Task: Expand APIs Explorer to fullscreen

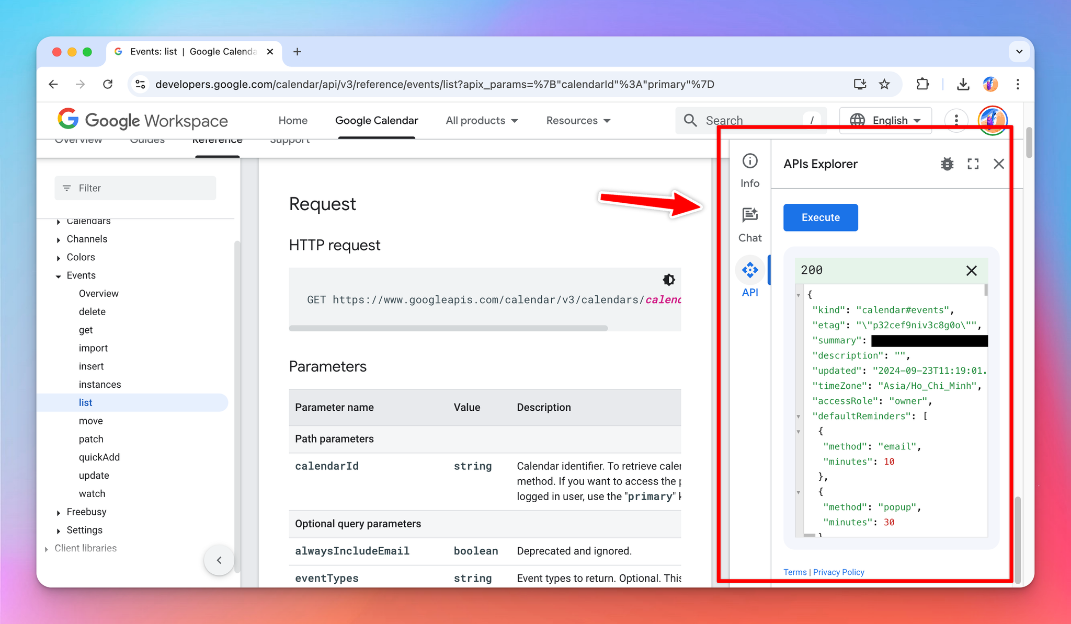Action: click(x=973, y=164)
